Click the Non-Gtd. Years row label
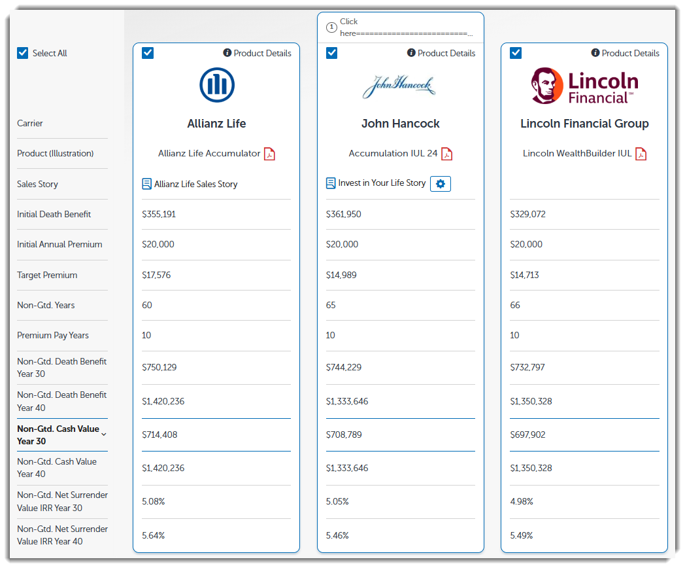Screen dimensions: 685x568 [x=46, y=305]
